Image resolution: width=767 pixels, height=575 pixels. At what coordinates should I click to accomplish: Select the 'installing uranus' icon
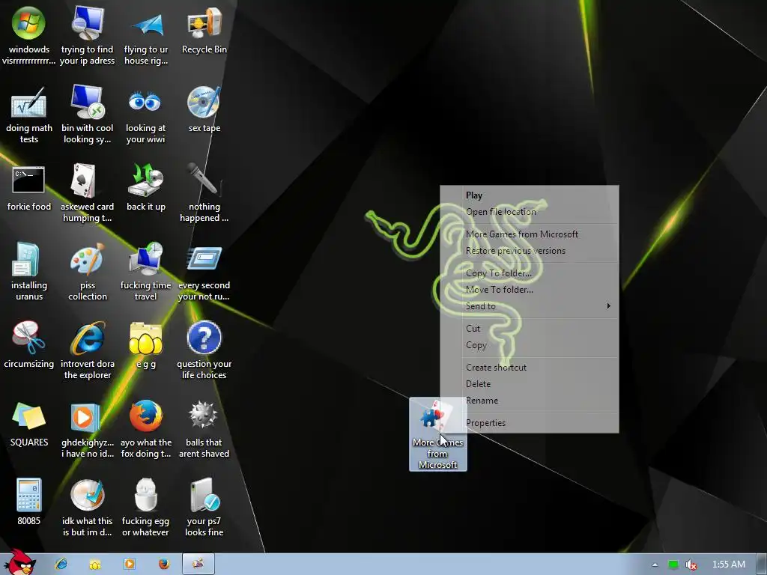29,272
